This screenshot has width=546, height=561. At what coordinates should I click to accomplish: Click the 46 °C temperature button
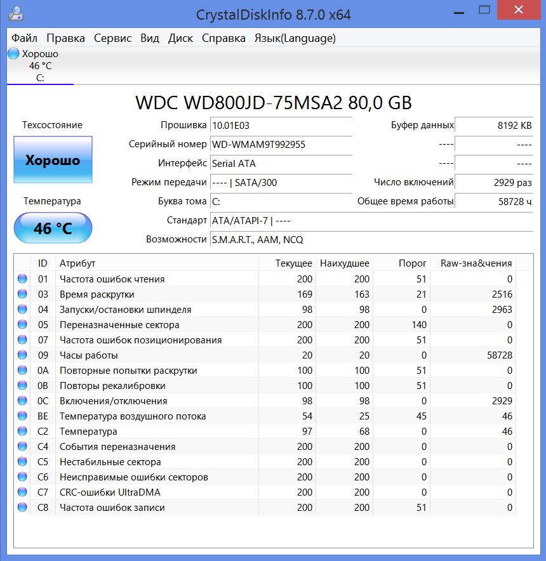pyautogui.click(x=53, y=228)
